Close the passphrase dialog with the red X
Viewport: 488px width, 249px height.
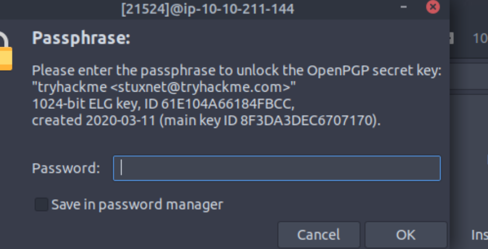pyautogui.click(x=433, y=7)
